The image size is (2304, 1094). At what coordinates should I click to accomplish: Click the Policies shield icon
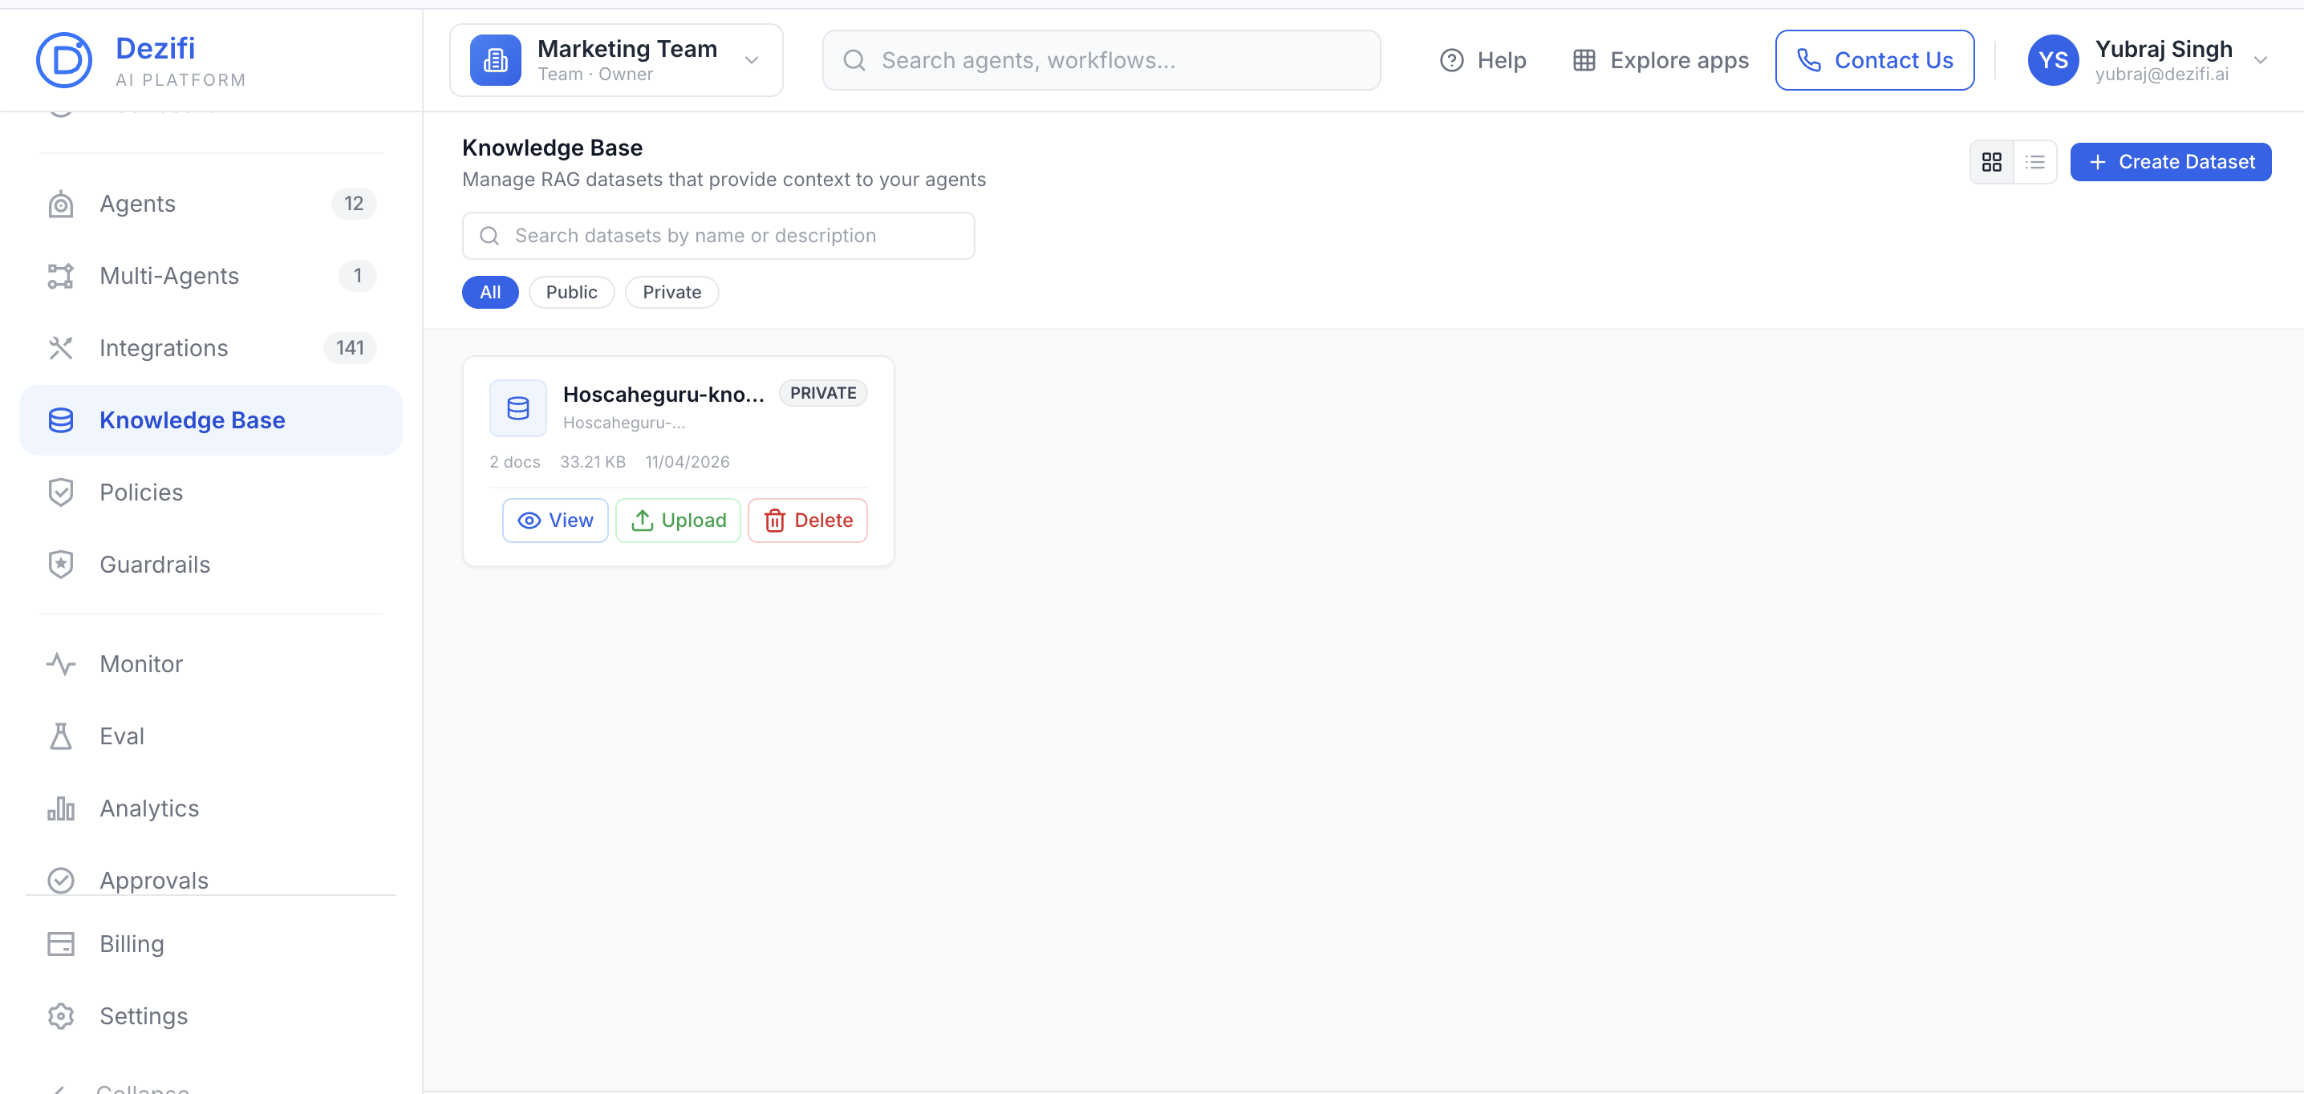click(61, 492)
